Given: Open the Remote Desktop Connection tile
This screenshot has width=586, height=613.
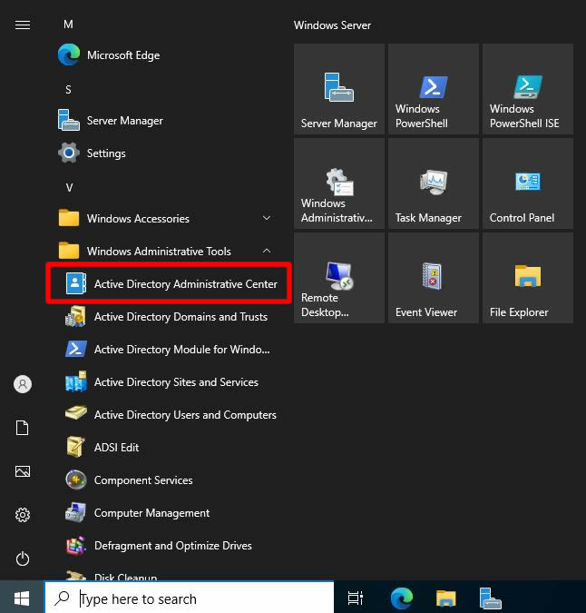Looking at the screenshot, I should click(x=339, y=278).
